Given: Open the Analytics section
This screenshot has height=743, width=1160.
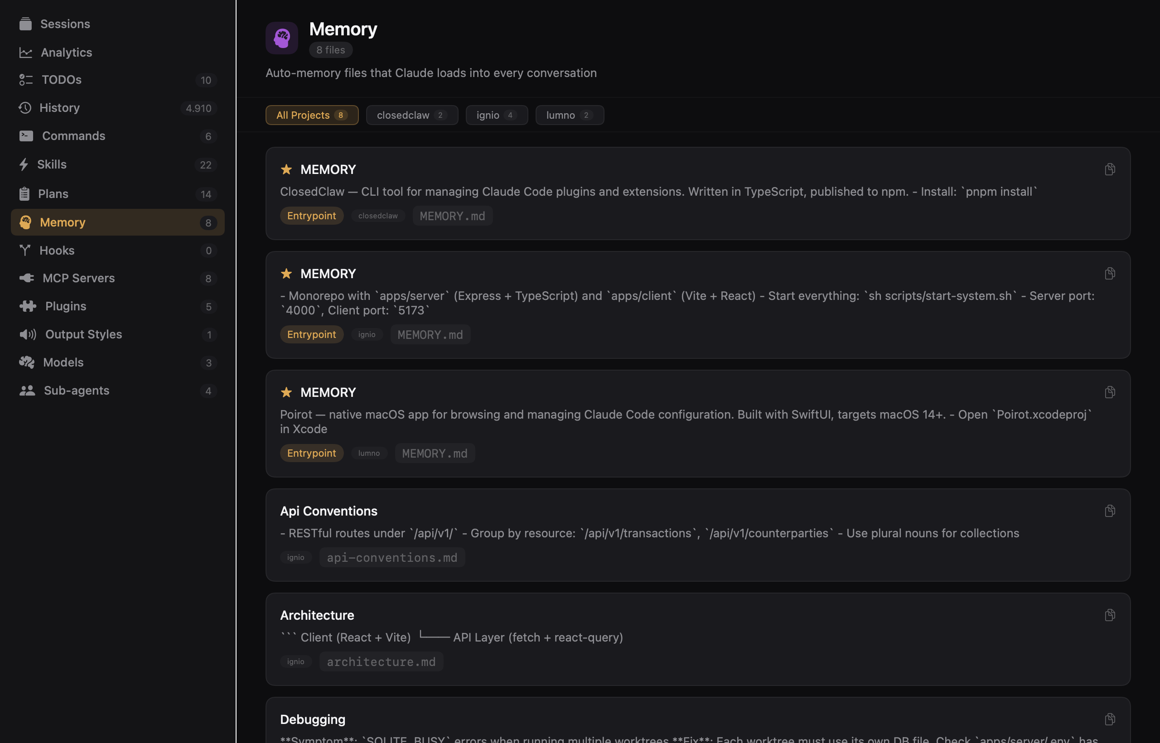Looking at the screenshot, I should coord(66,52).
